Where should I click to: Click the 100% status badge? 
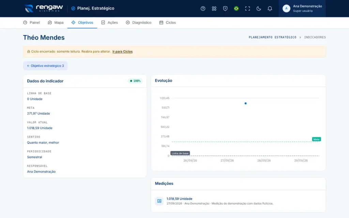click(135, 81)
